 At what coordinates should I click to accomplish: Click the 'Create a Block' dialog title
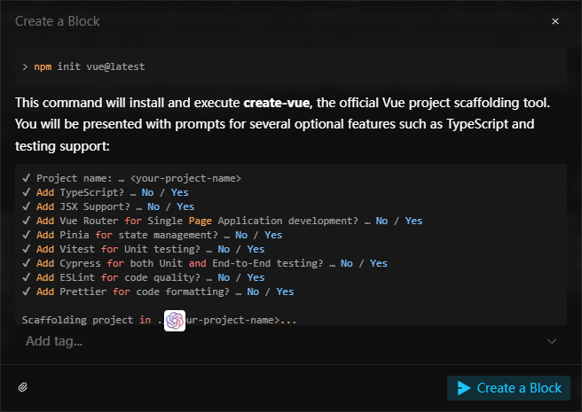[58, 21]
